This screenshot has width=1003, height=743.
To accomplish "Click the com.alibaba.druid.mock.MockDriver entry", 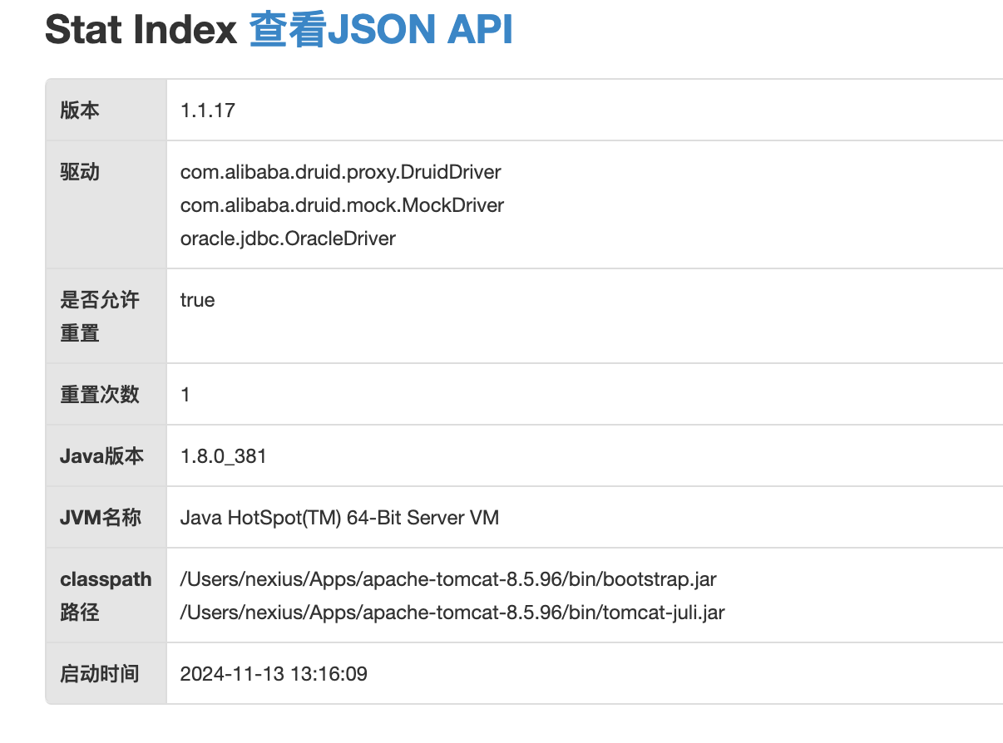I will (x=342, y=205).
